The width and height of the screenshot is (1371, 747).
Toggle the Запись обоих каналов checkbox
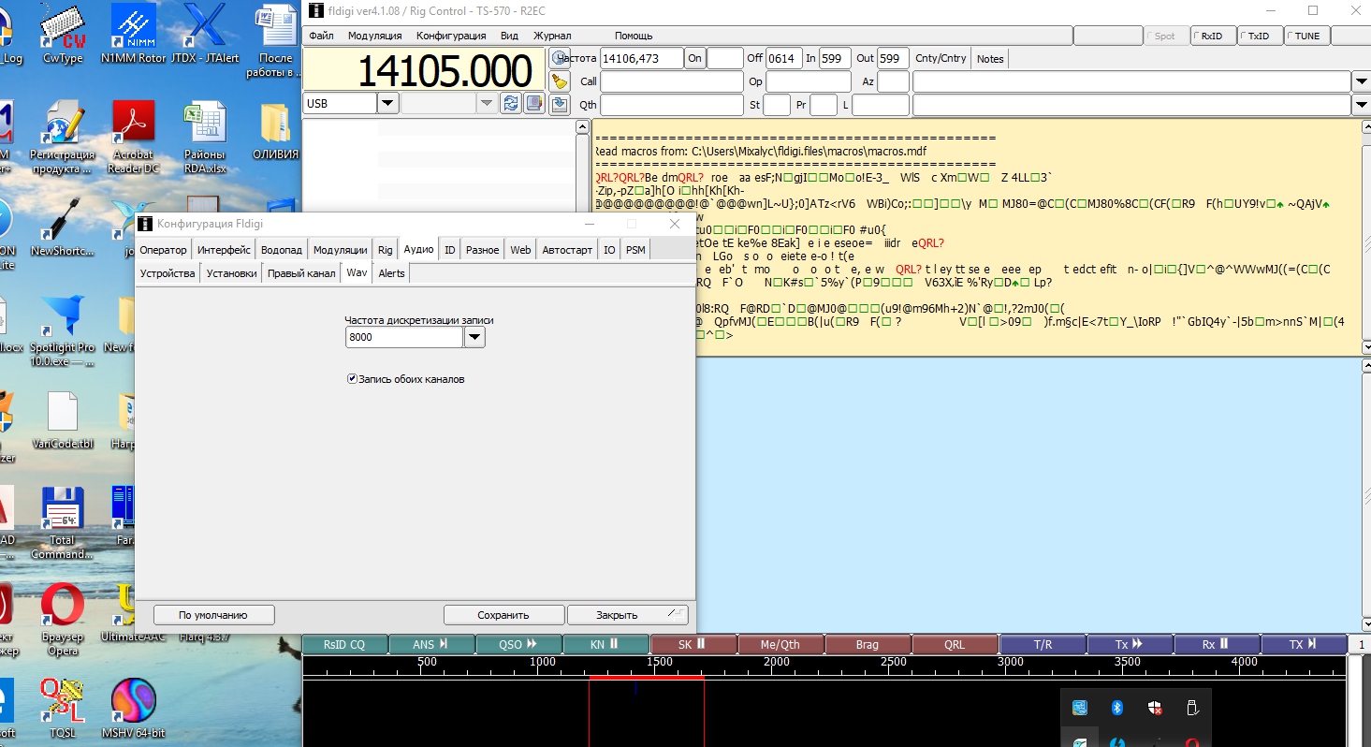tap(353, 379)
